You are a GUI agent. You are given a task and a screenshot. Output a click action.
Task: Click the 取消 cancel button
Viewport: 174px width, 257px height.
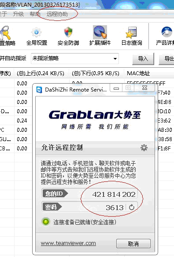133,244
